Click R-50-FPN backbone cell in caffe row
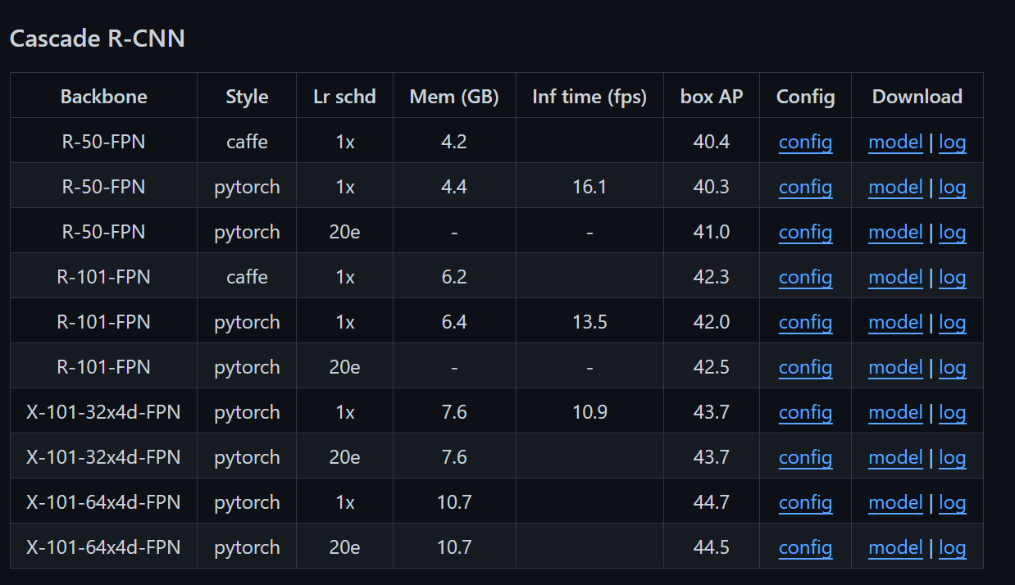The image size is (1015, 585). [x=103, y=142]
